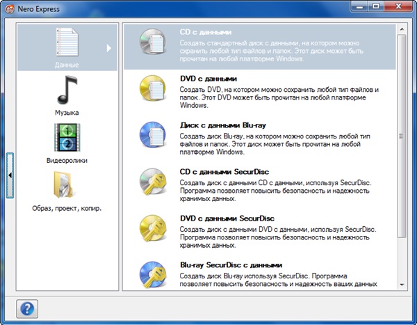Click the scroll up arrow of project list
The image size is (417, 325).
coord(402,29)
